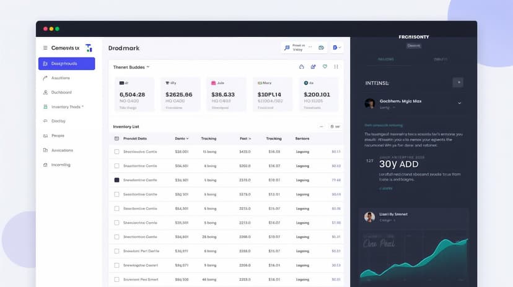Image resolution: width=513 pixels, height=287 pixels.
Task: Expand the Thenet Buddes dropdown
Action: click(148, 67)
